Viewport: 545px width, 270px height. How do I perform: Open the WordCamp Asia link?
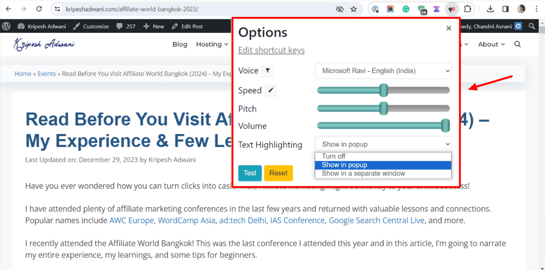point(186,220)
